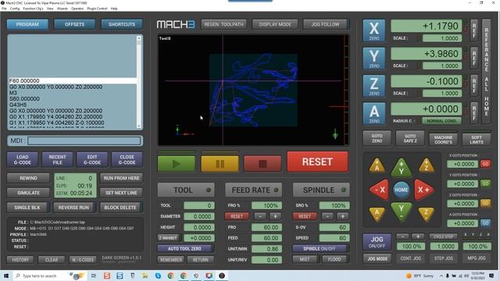500x281 pixels.
Task: Click the big red RESET button
Action: coord(318,162)
